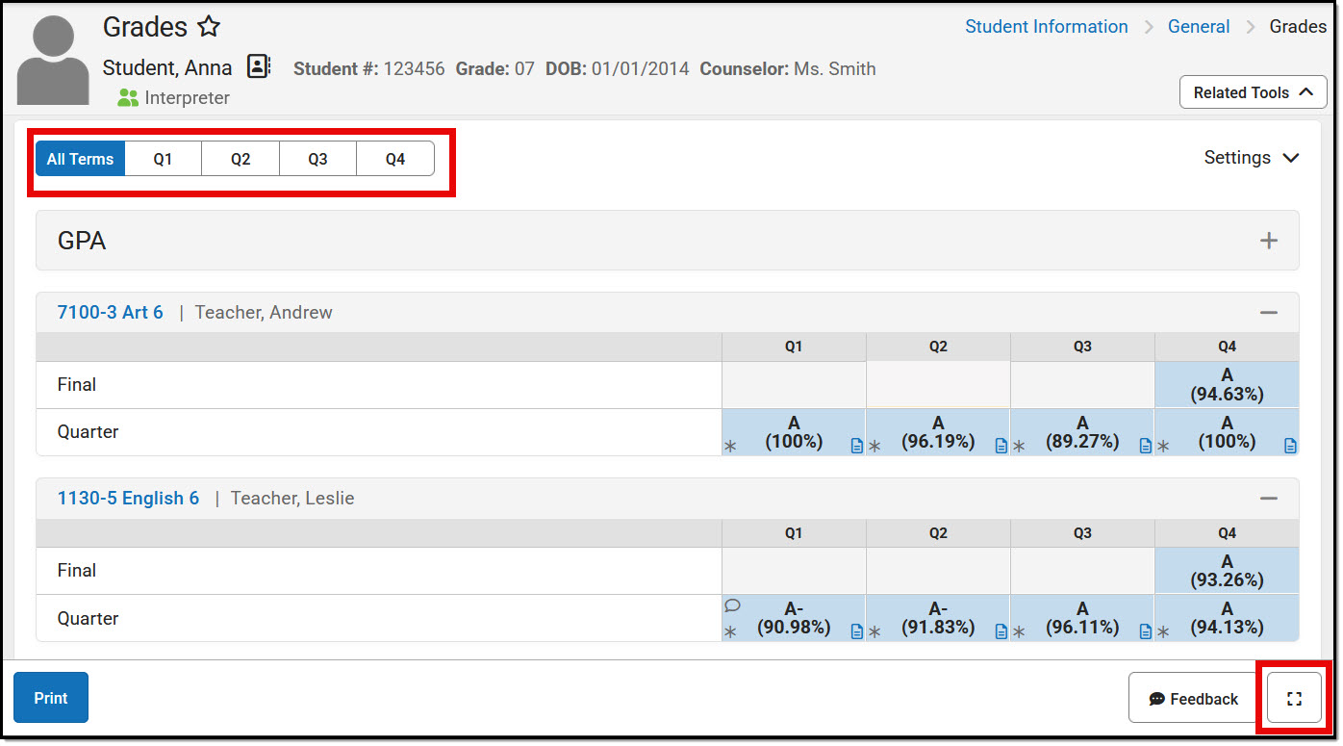Viewport: 1343px width, 746px height.
Task: Collapse the 7100-3 Art 6 section
Action: [1269, 312]
